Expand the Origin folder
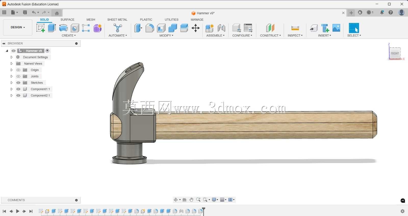The image size is (408, 216). (11, 70)
